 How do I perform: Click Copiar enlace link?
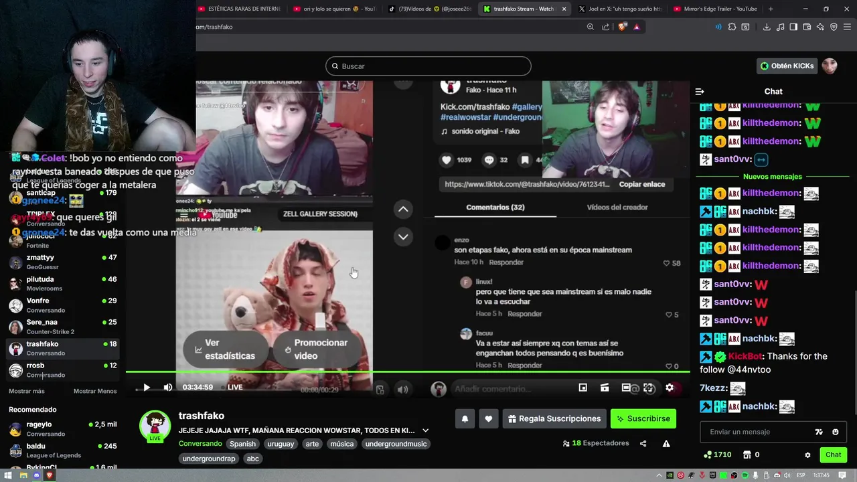[x=642, y=184]
